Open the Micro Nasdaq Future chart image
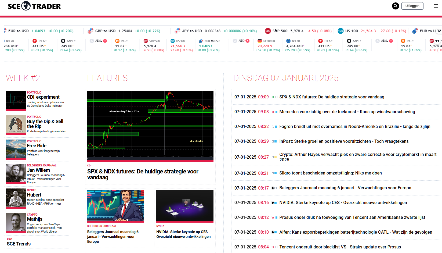 click(x=150, y=126)
